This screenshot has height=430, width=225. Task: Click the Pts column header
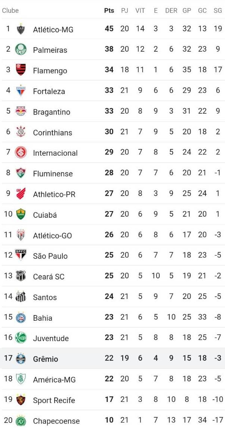(x=109, y=10)
